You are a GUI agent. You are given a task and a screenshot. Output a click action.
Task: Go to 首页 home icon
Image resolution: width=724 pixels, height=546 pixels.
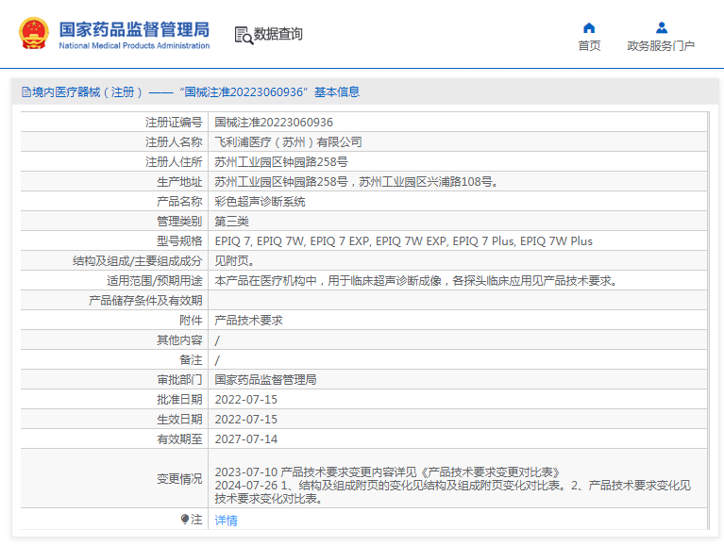pyautogui.click(x=589, y=27)
